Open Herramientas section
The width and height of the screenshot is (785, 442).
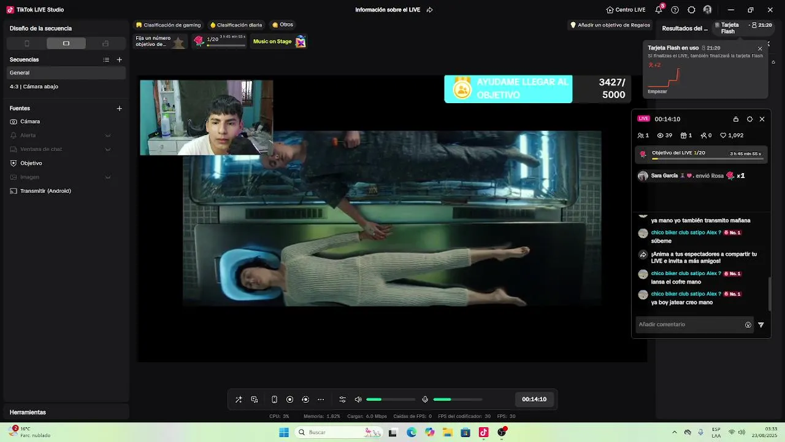(x=66, y=412)
